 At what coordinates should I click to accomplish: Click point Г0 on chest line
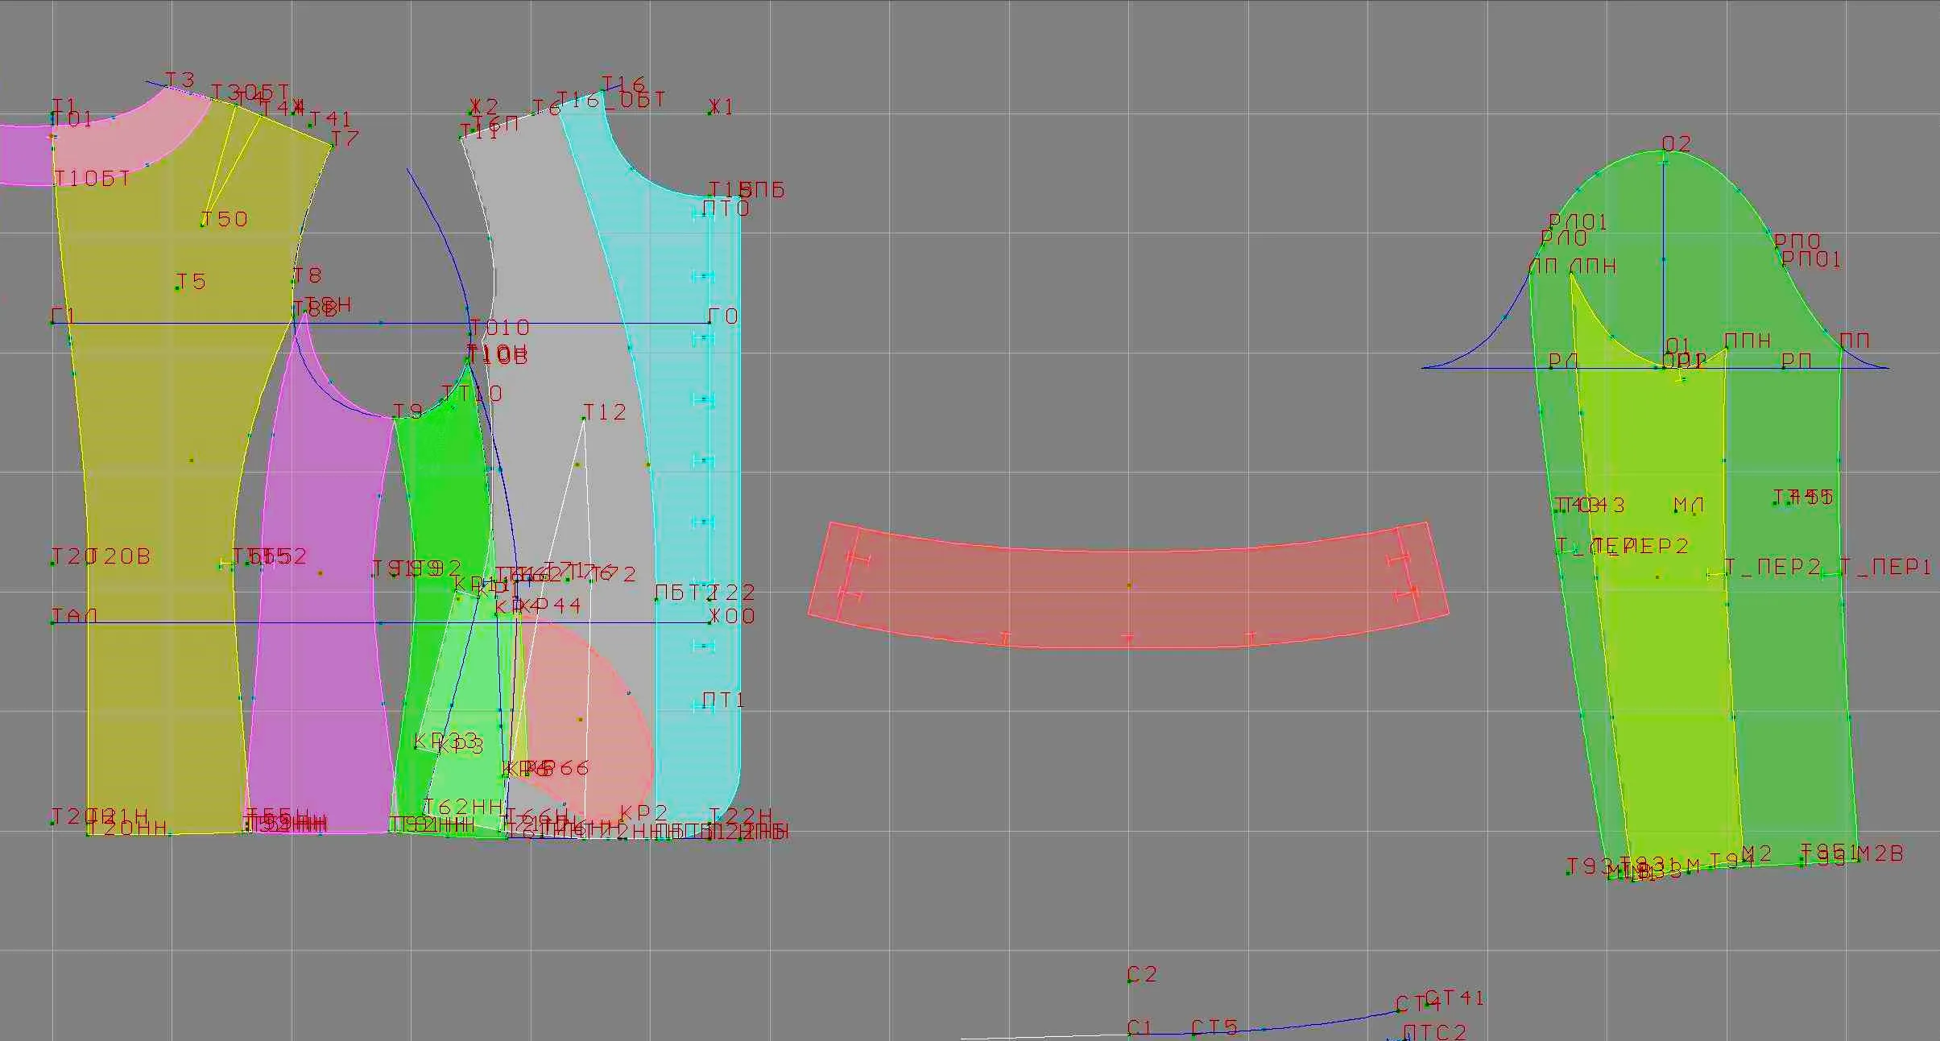click(709, 322)
